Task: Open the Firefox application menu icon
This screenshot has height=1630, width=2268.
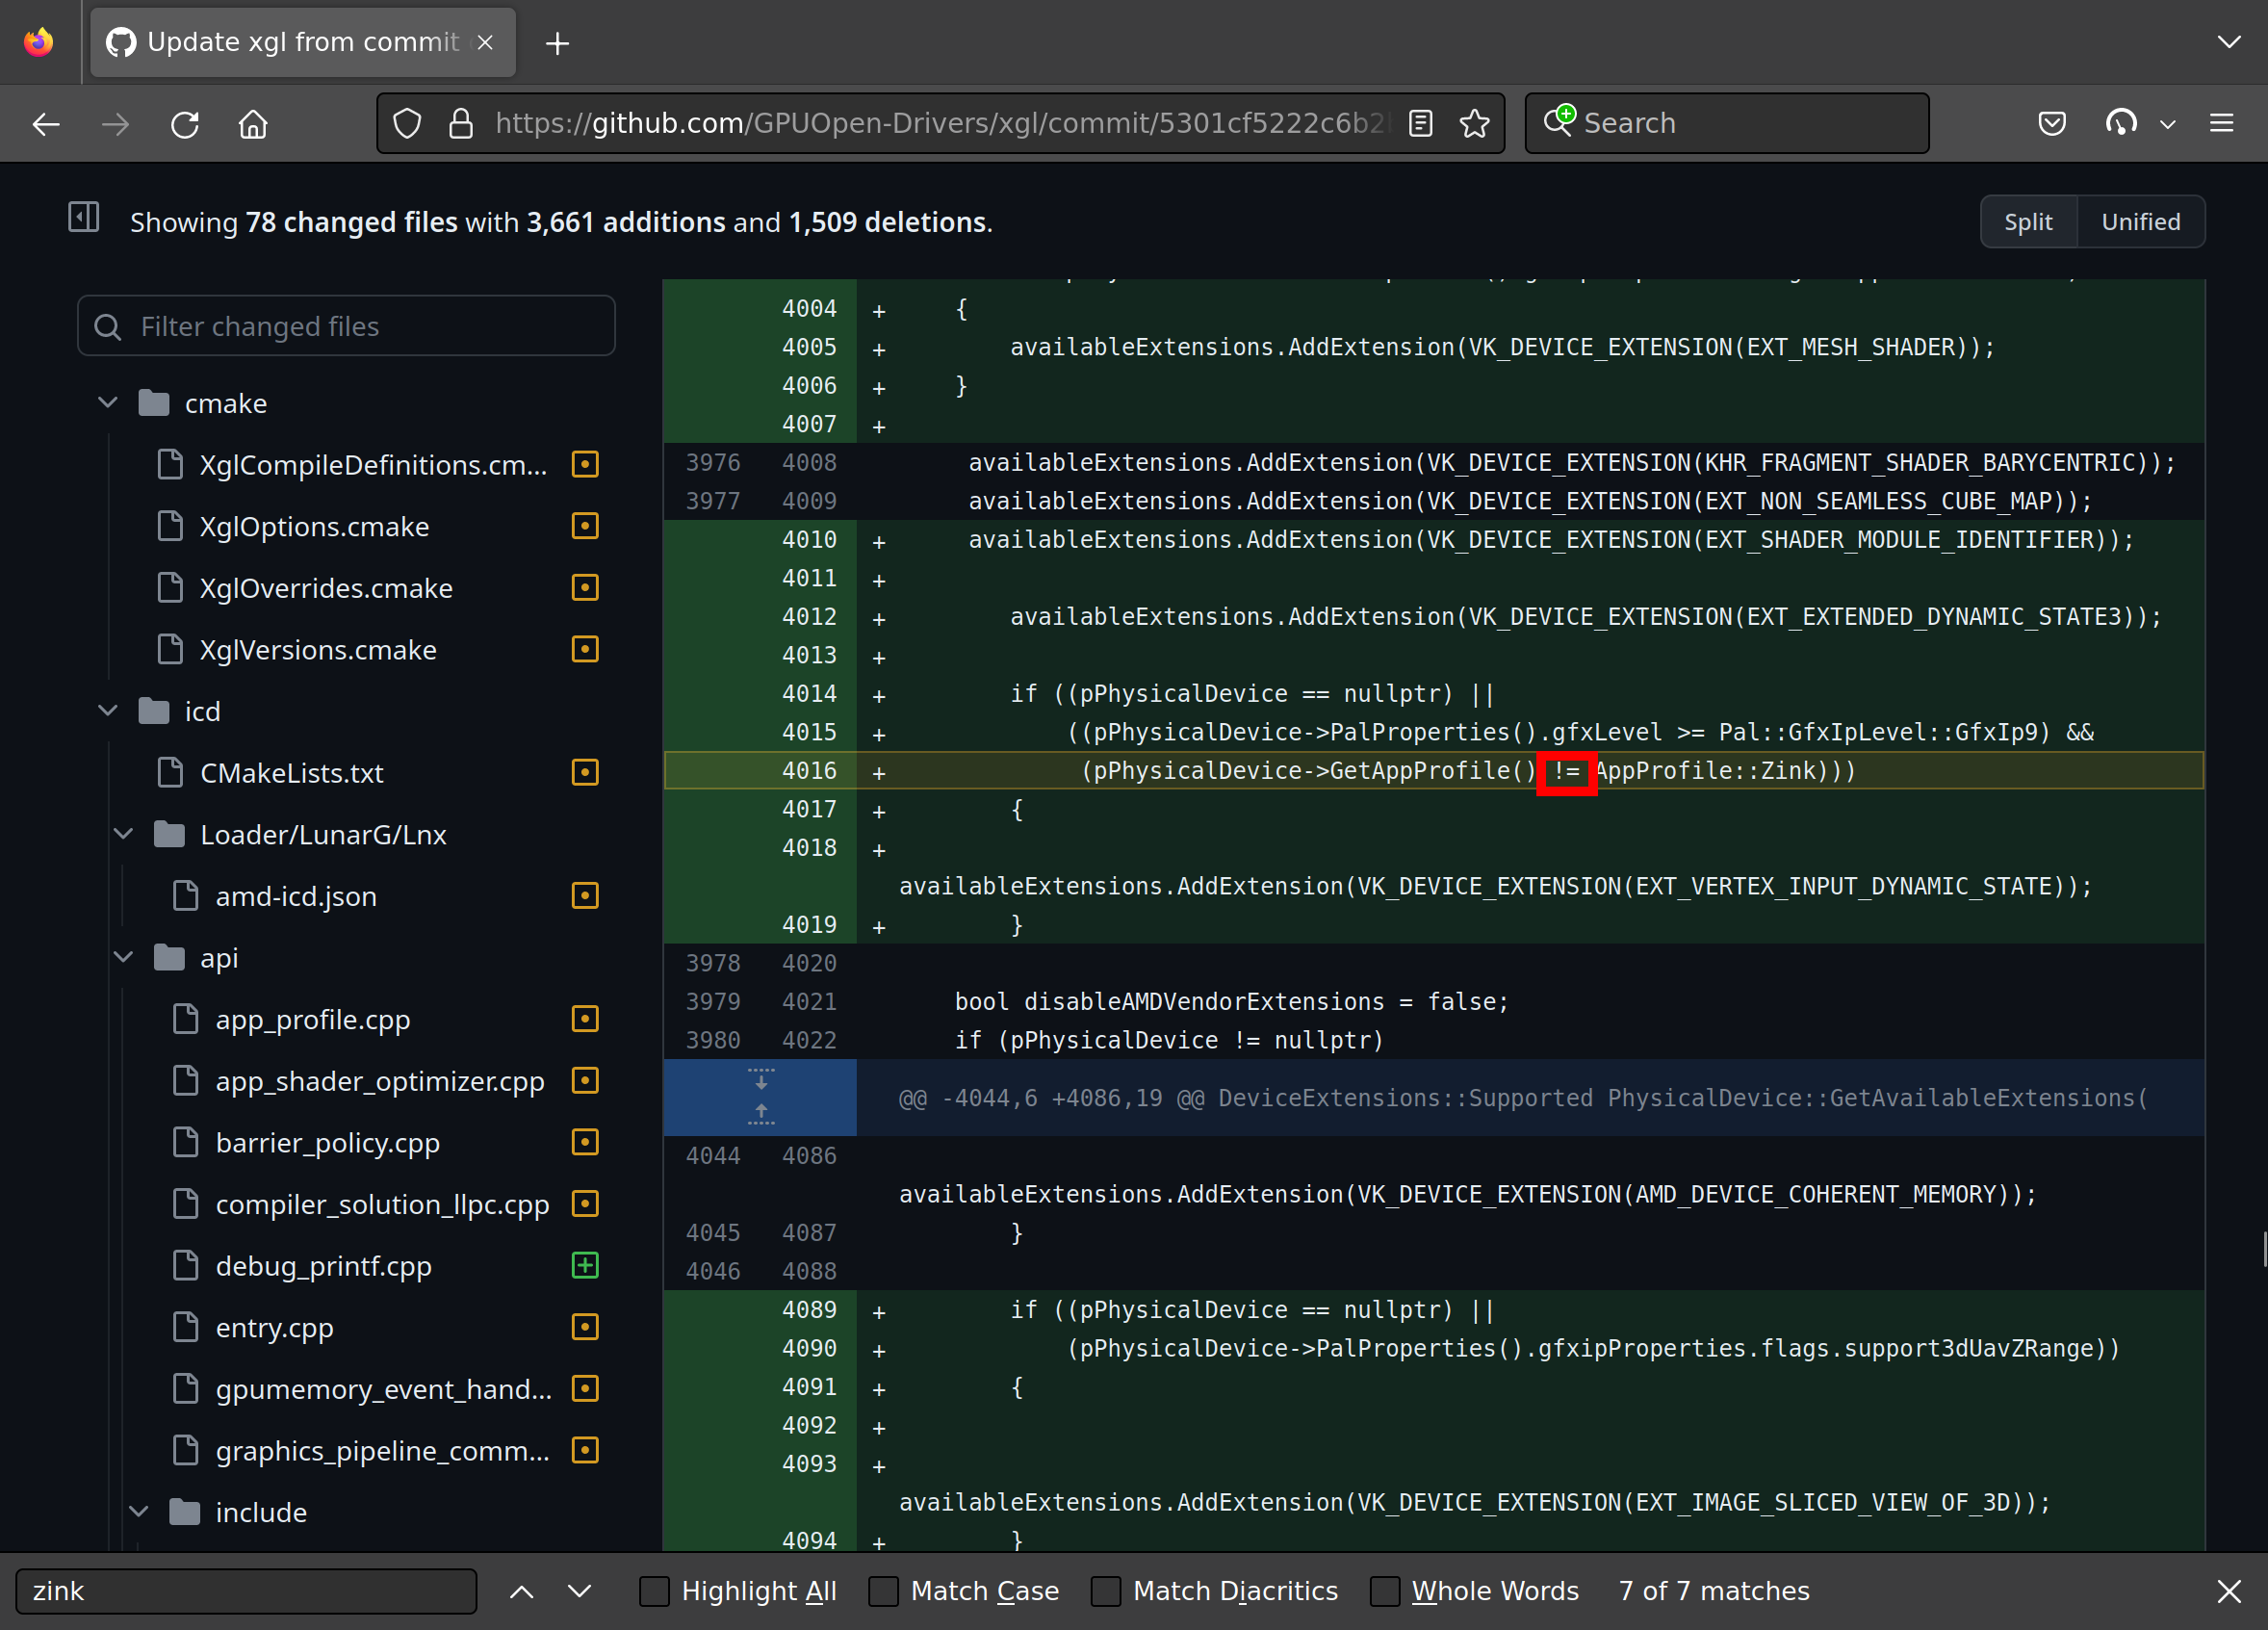Action: (x=2221, y=124)
